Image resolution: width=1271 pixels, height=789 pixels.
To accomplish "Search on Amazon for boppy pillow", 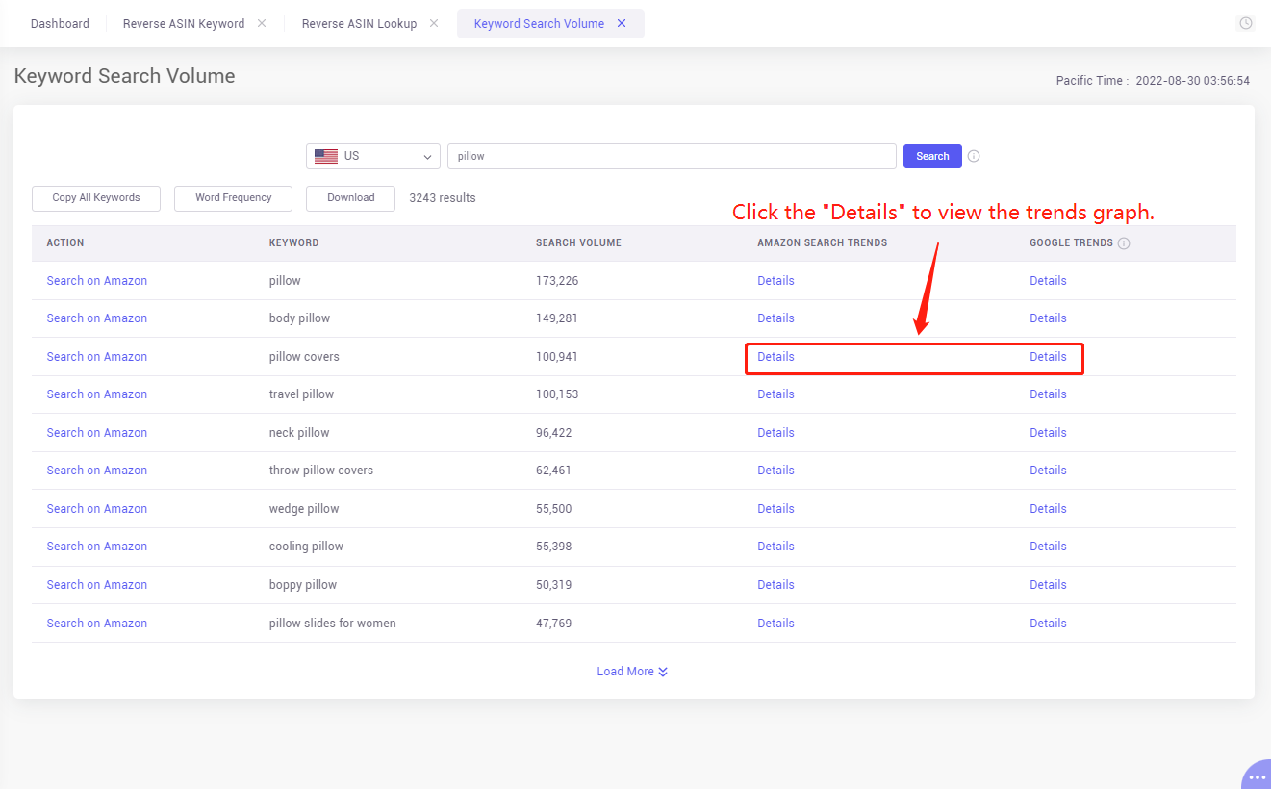I will coord(97,585).
